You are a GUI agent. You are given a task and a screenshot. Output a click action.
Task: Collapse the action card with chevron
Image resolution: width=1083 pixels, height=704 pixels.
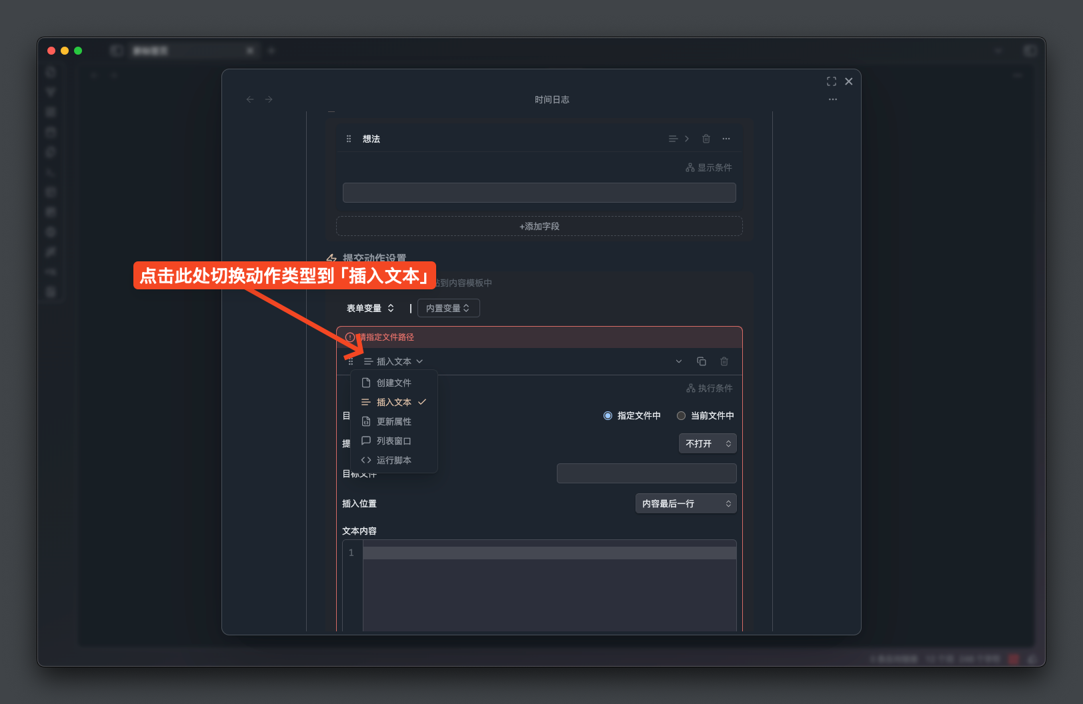(x=679, y=361)
